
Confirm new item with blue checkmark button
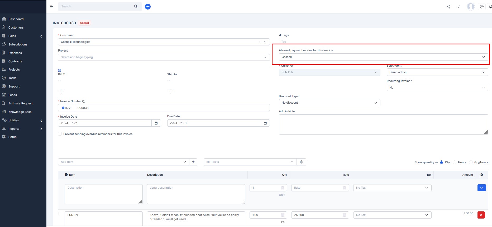tap(481, 188)
